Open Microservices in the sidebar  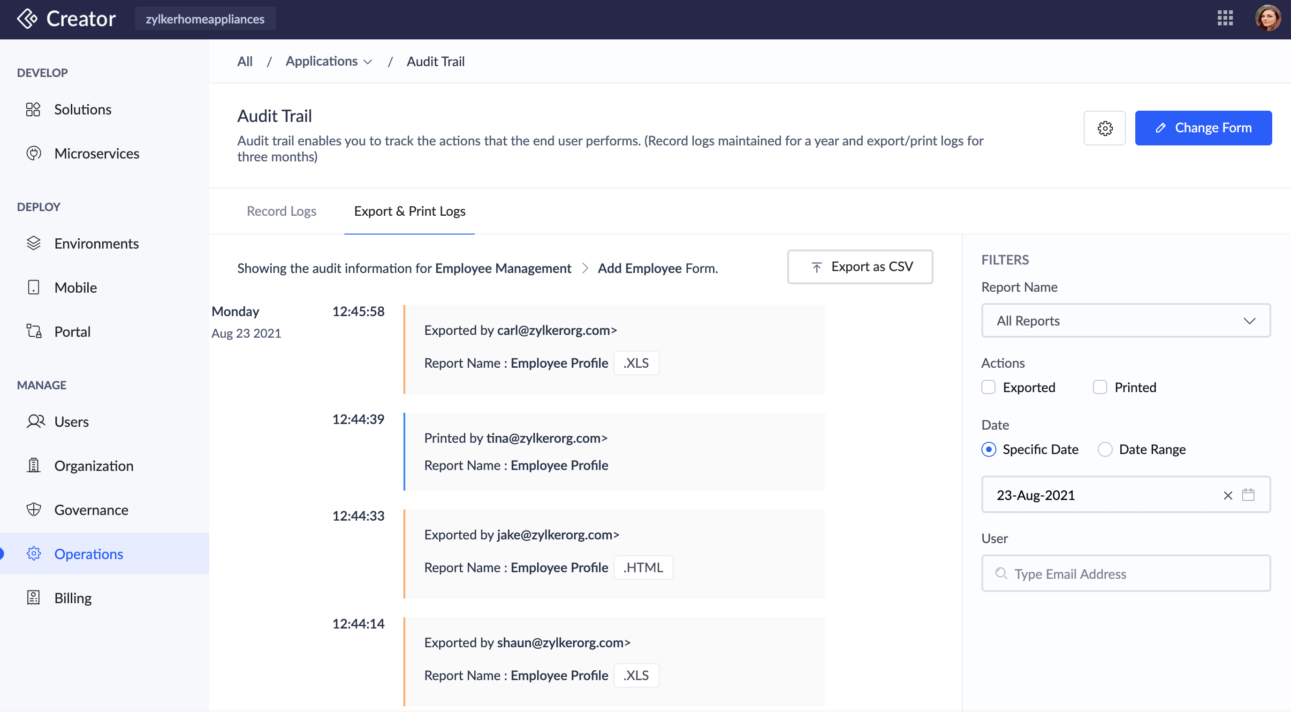(x=104, y=153)
